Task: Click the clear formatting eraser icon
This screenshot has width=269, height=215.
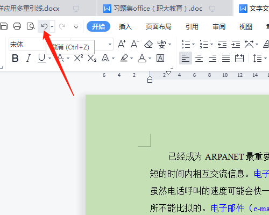Action: point(148,44)
